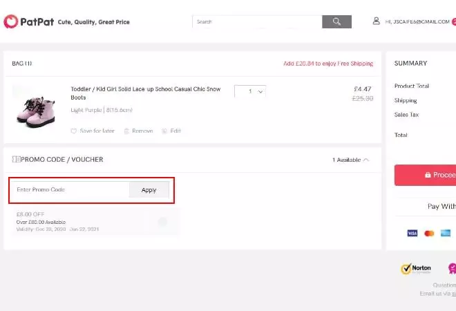This screenshot has height=311, width=456.
Task: Click the Apply promo code button
Action: 149,189
